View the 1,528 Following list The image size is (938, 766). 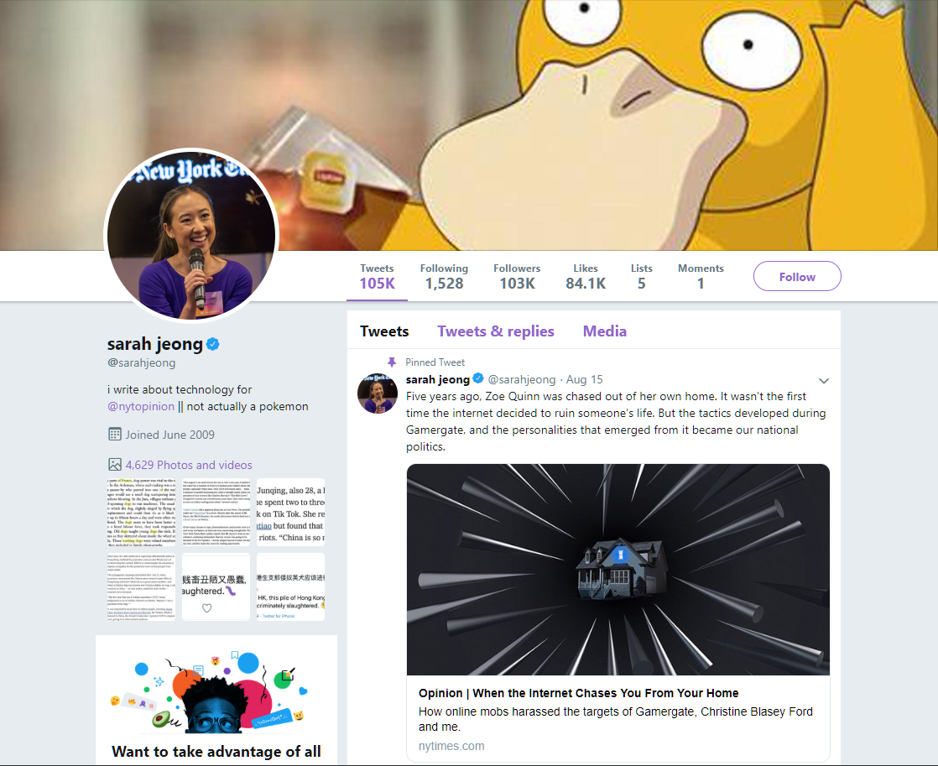coord(444,277)
